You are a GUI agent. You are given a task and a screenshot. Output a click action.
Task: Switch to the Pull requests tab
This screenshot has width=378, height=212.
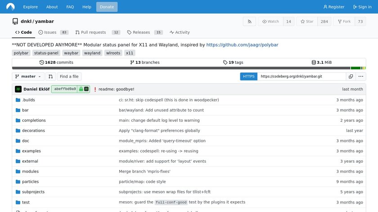point(98,32)
